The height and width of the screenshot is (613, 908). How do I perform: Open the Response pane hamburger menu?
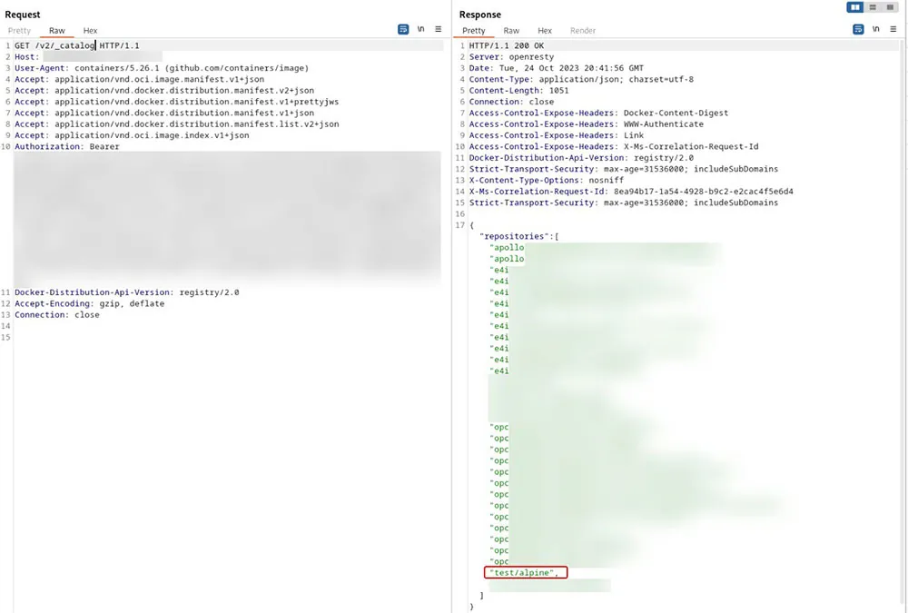pyautogui.click(x=893, y=29)
